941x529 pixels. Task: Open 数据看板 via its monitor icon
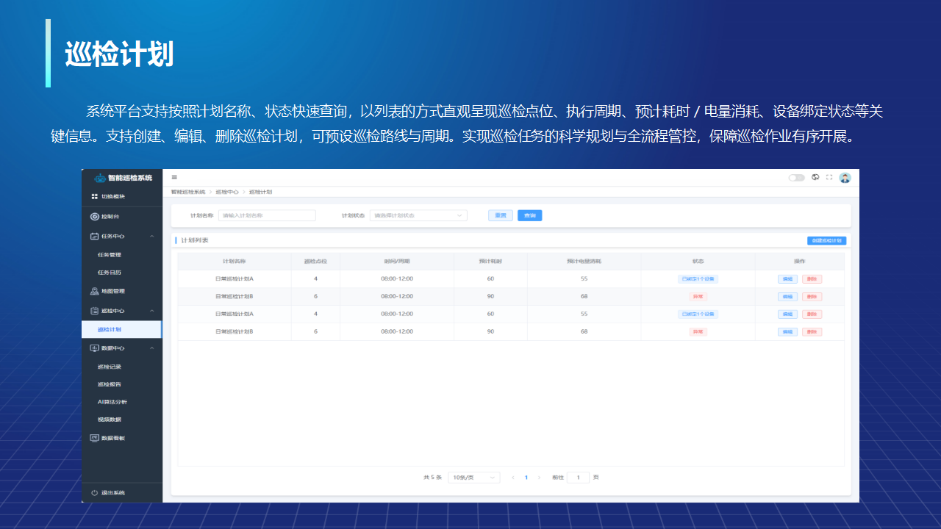point(95,438)
